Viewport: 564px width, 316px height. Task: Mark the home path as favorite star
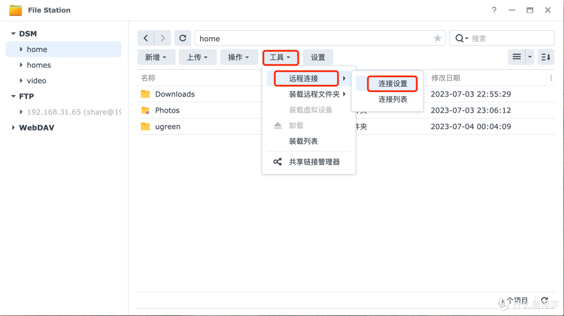click(437, 38)
